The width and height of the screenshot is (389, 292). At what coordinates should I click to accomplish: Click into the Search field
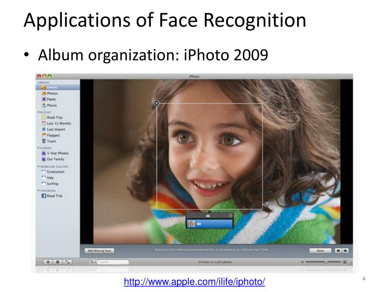pyautogui.click(x=113, y=262)
